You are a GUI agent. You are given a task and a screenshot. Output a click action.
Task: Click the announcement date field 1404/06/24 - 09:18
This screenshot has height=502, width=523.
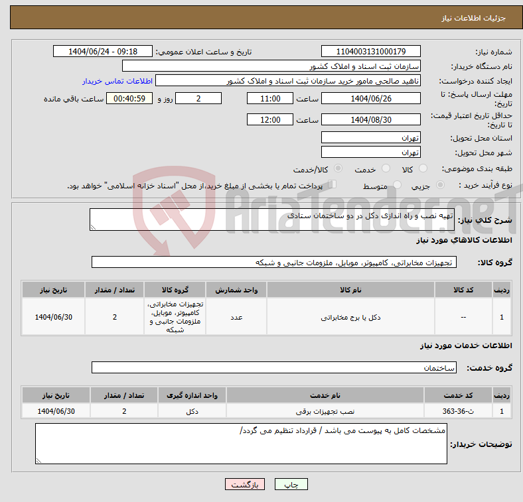[x=103, y=51]
